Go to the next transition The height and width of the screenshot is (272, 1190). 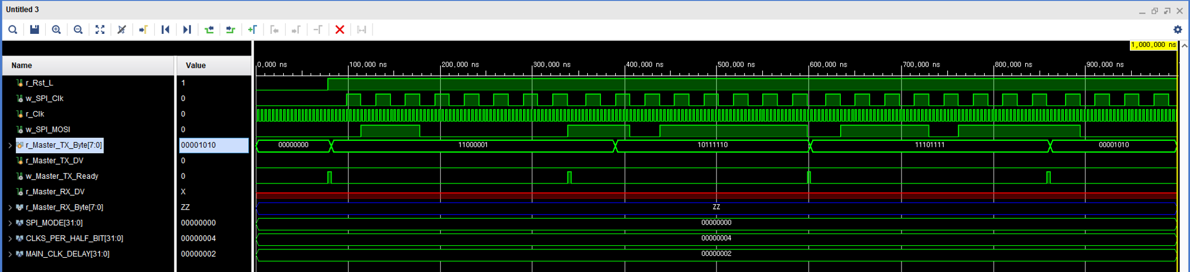coord(230,30)
